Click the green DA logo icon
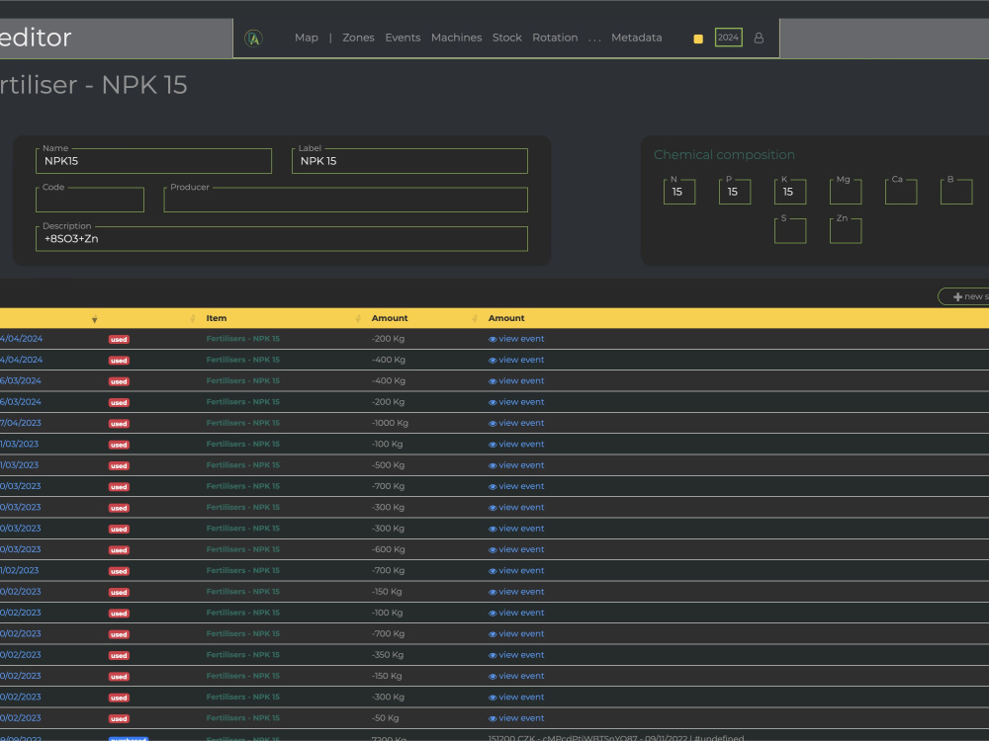Viewport: 989px width, 741px height. [x=253, y=39]
